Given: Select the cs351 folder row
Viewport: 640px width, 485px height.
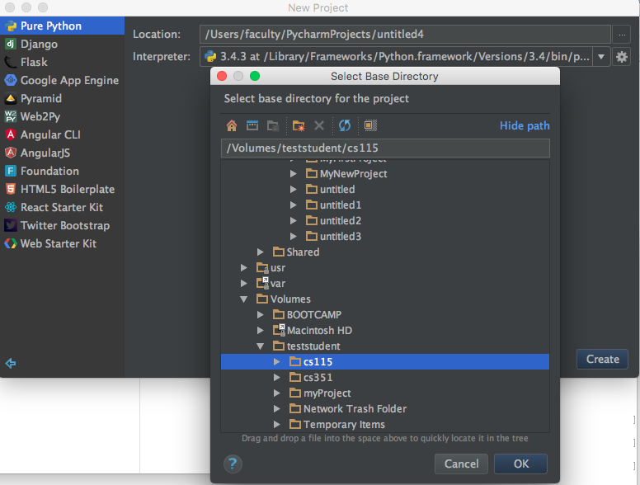Looking at the screenshot, I should tap(385, 377).
